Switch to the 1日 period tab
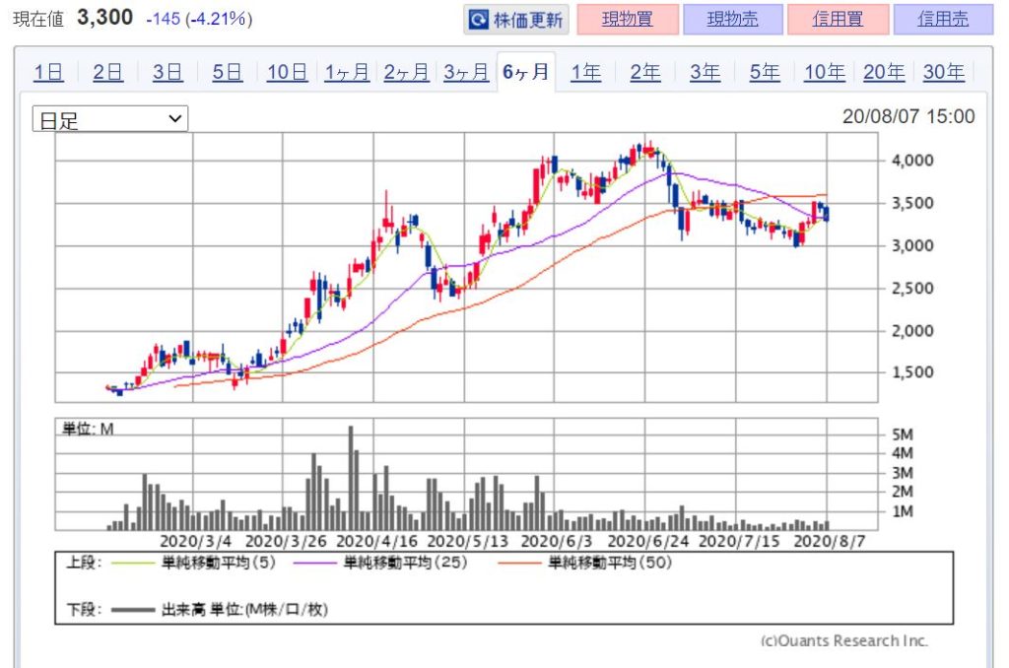 tap(48, 72)
